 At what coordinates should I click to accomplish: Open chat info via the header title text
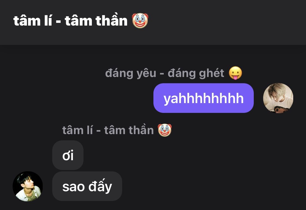(70, 21)
